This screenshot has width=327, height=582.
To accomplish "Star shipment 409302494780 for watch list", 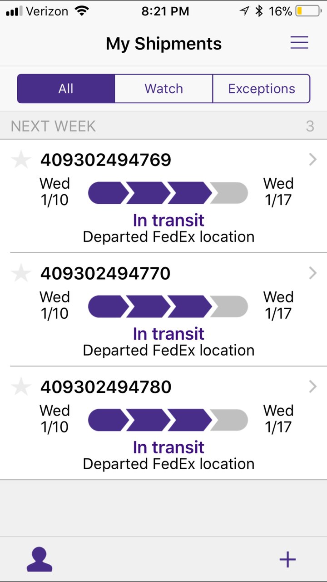I will 21,387.
